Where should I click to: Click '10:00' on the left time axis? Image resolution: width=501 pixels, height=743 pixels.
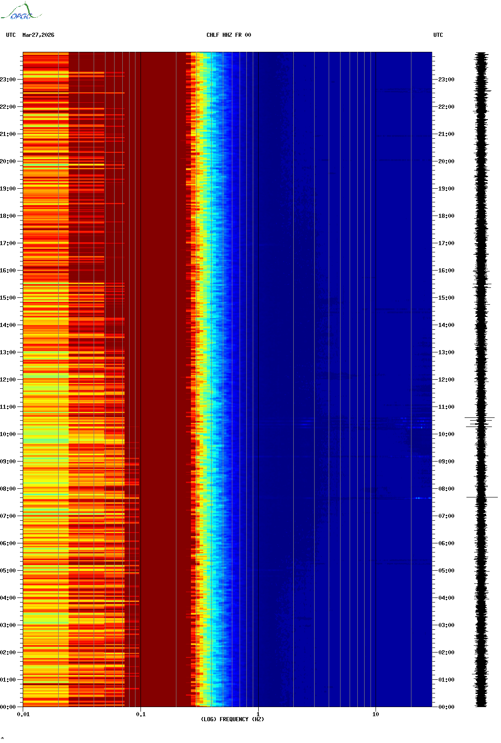click(x=8, y=434)
